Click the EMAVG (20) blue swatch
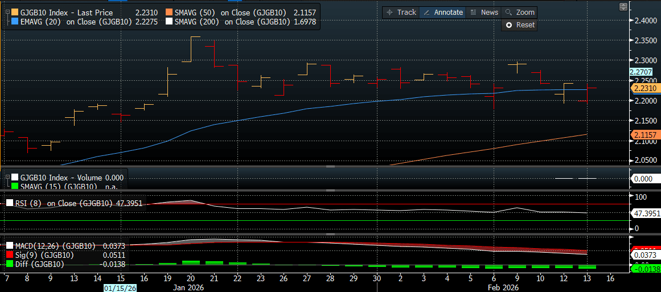Screen dimensions: 661x292 coord(14,22)
